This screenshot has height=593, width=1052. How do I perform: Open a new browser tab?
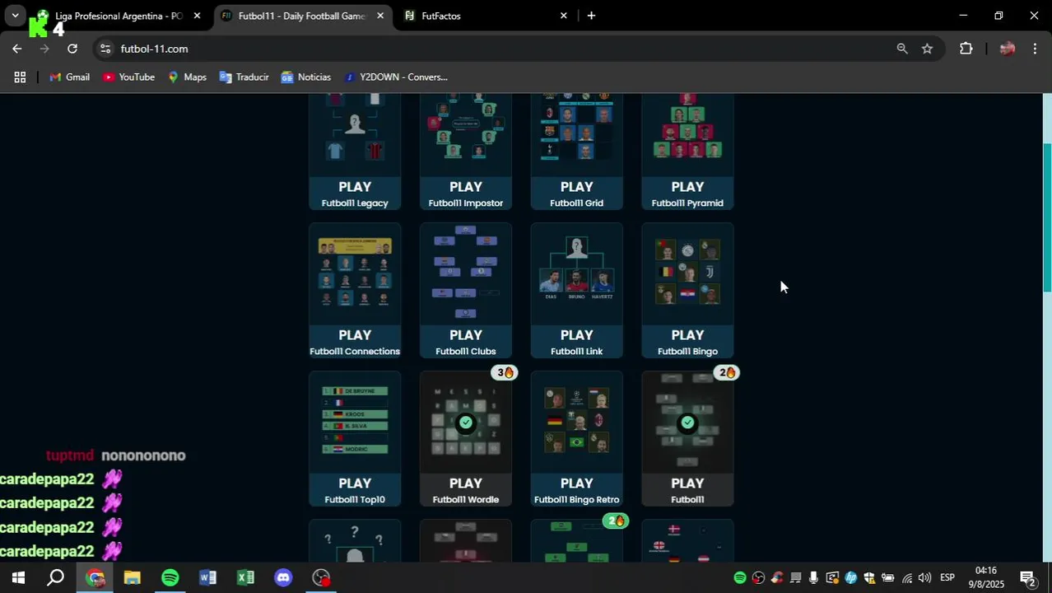pyautogui.click(x=591, y=16)
